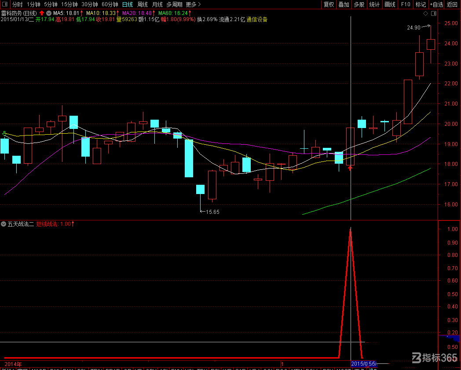Click the highlighted 2015 date marker on time axis

point(364,364)
